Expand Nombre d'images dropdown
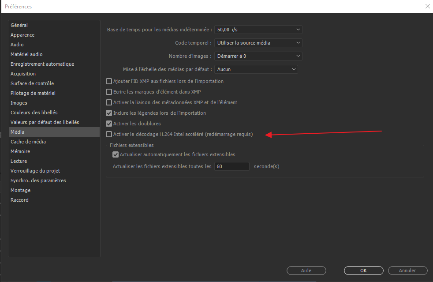The height and width of the screenshot is (282, 433). click(x=258, y=56)
